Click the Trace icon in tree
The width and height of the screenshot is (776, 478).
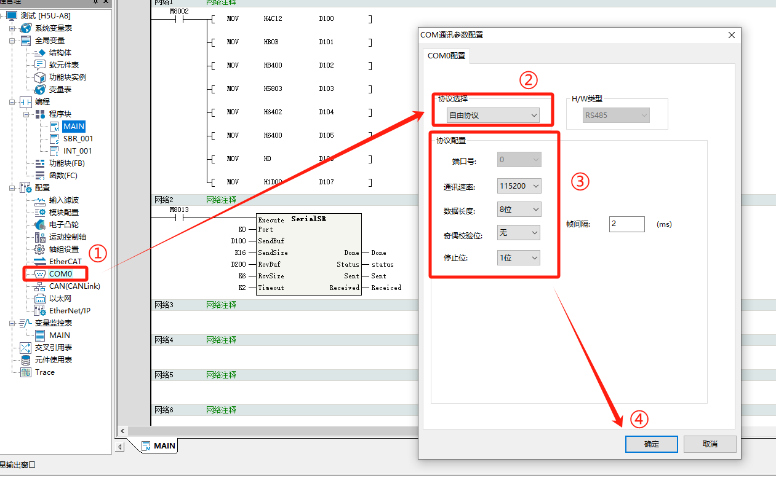(26, 372)
